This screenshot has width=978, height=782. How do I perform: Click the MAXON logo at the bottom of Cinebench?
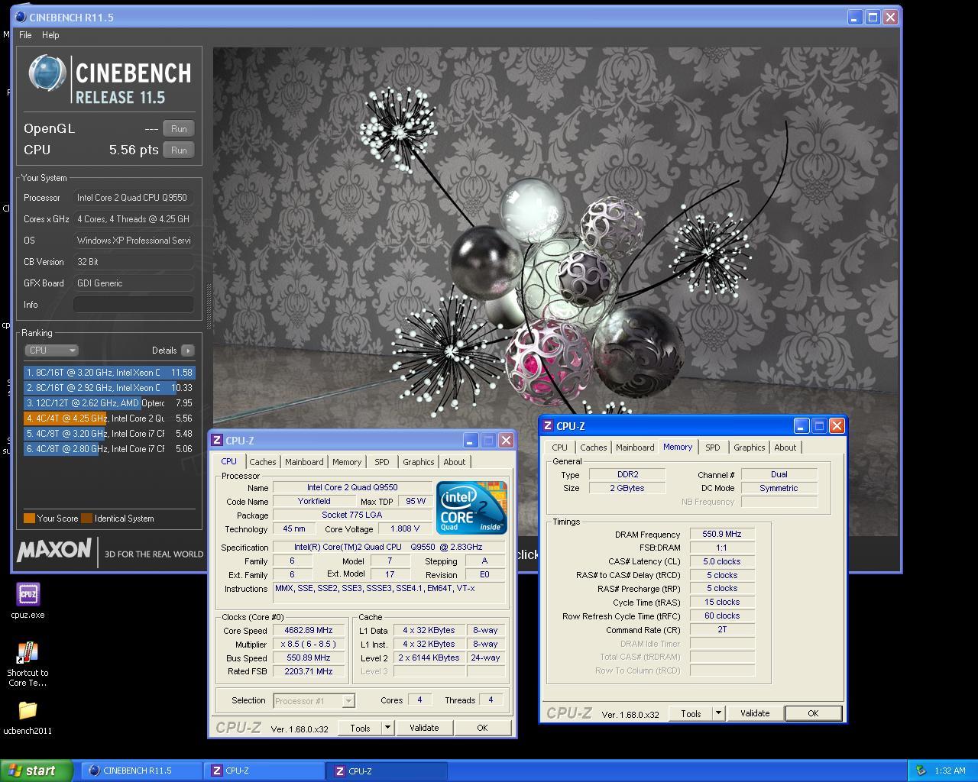(x=53, y=549)
